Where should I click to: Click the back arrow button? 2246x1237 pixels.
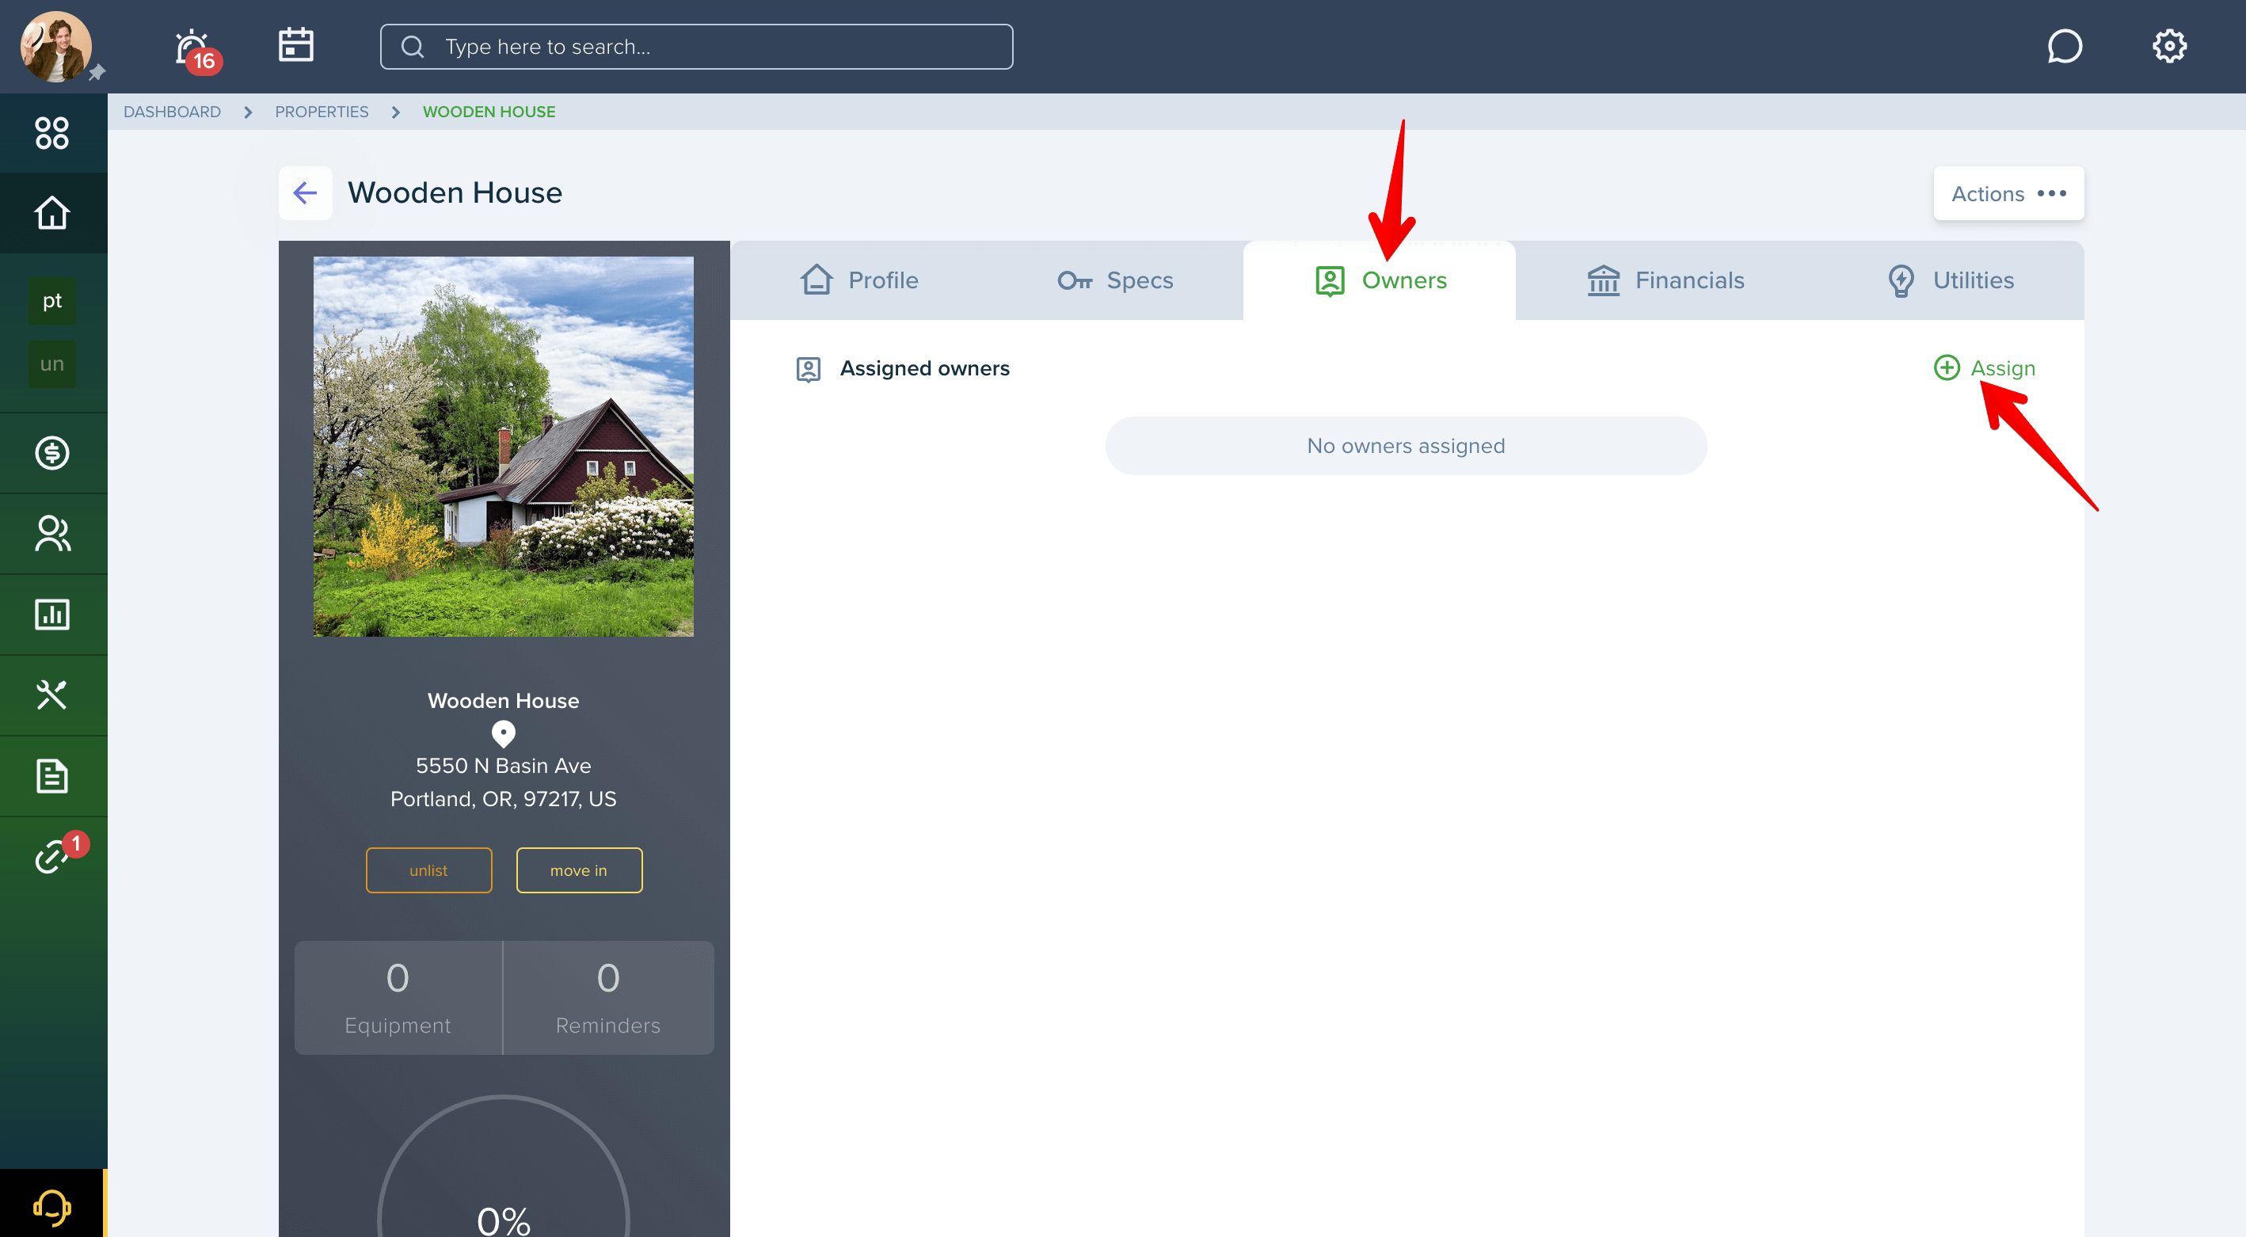pyautogui.click(x=305, y=192)
